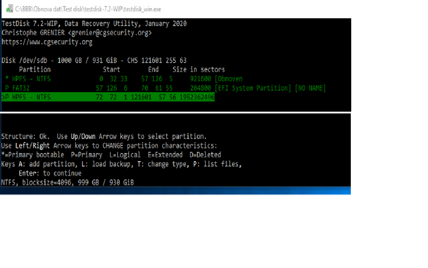Click the 'Structure: Ok.' status text

tap(25, 137)
